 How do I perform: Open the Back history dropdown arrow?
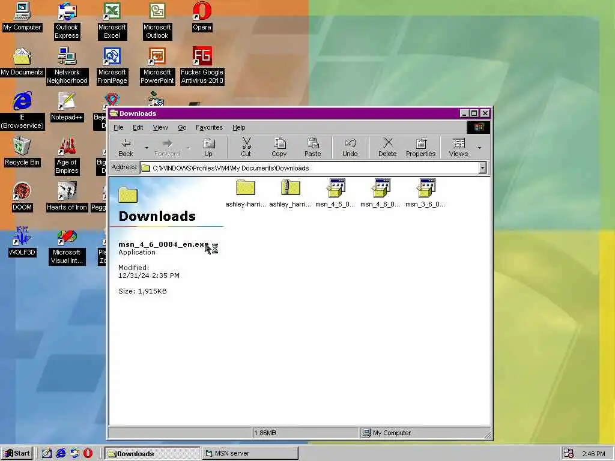(x=147, y=148)
